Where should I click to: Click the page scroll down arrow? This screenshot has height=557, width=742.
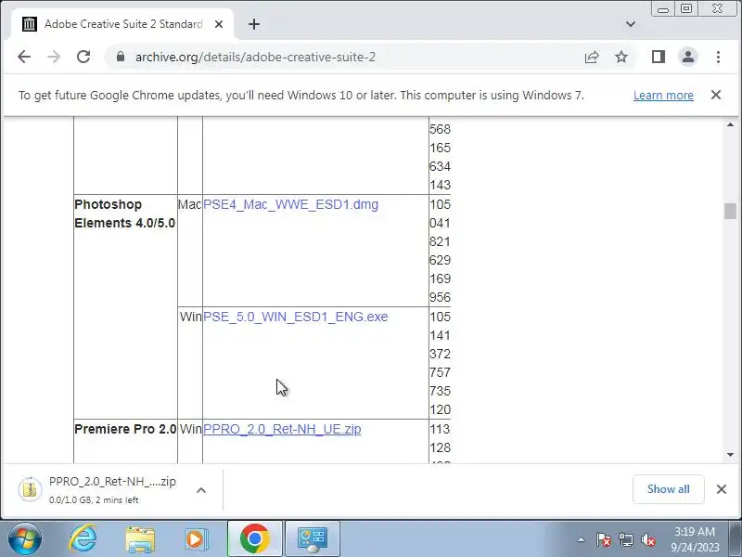[x=730, y=455]
